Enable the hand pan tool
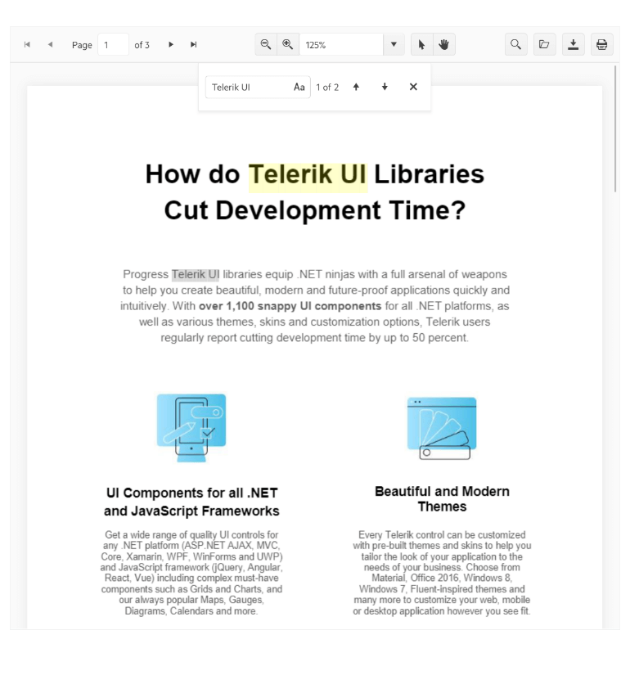Image resolution: width=630 pixels, height=680 pixels. point(444,45)
